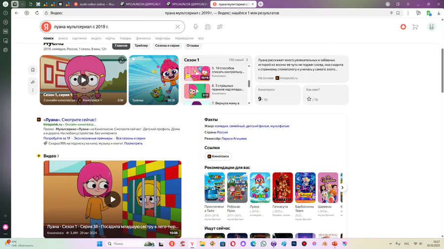Screen dimensions: 444x249
Task: Open the Windows Start menu
Action: pos(99,244)
